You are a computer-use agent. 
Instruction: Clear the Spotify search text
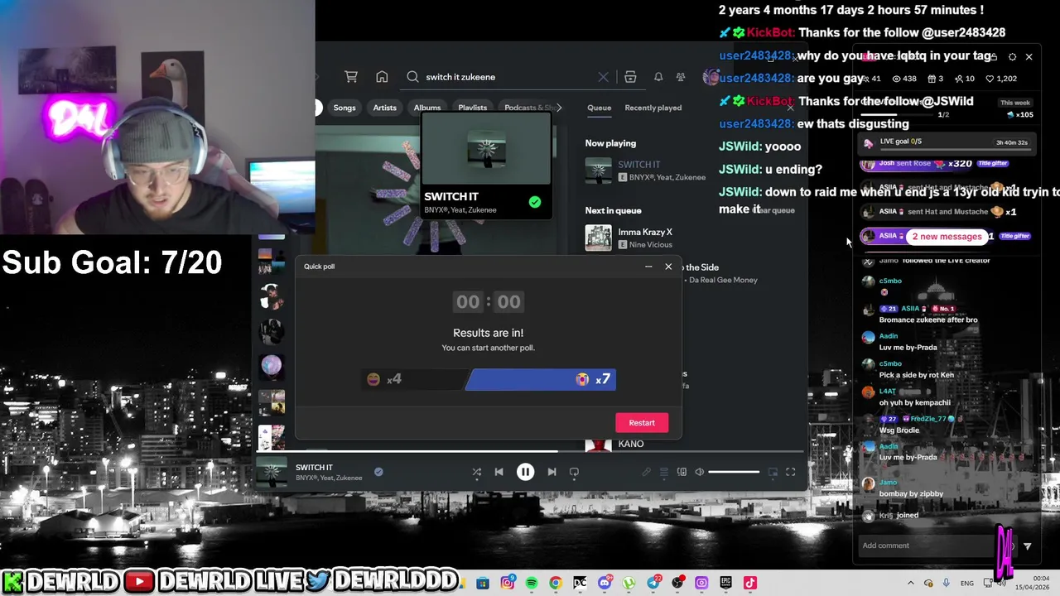point(603,77)
